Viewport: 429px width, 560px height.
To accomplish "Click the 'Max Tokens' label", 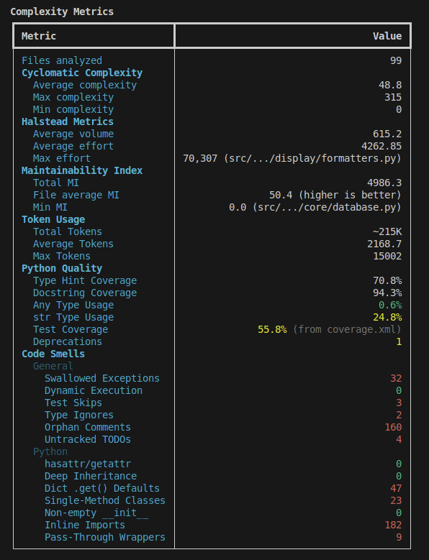I will coord(62,256).
